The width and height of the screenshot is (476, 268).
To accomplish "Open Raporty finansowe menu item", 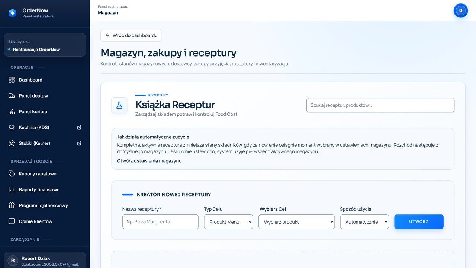I will pos(45,190).
